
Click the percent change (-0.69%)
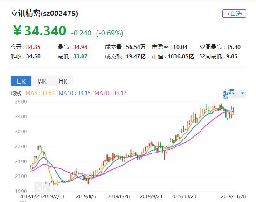pyautogui.click(x=110, y=33)
